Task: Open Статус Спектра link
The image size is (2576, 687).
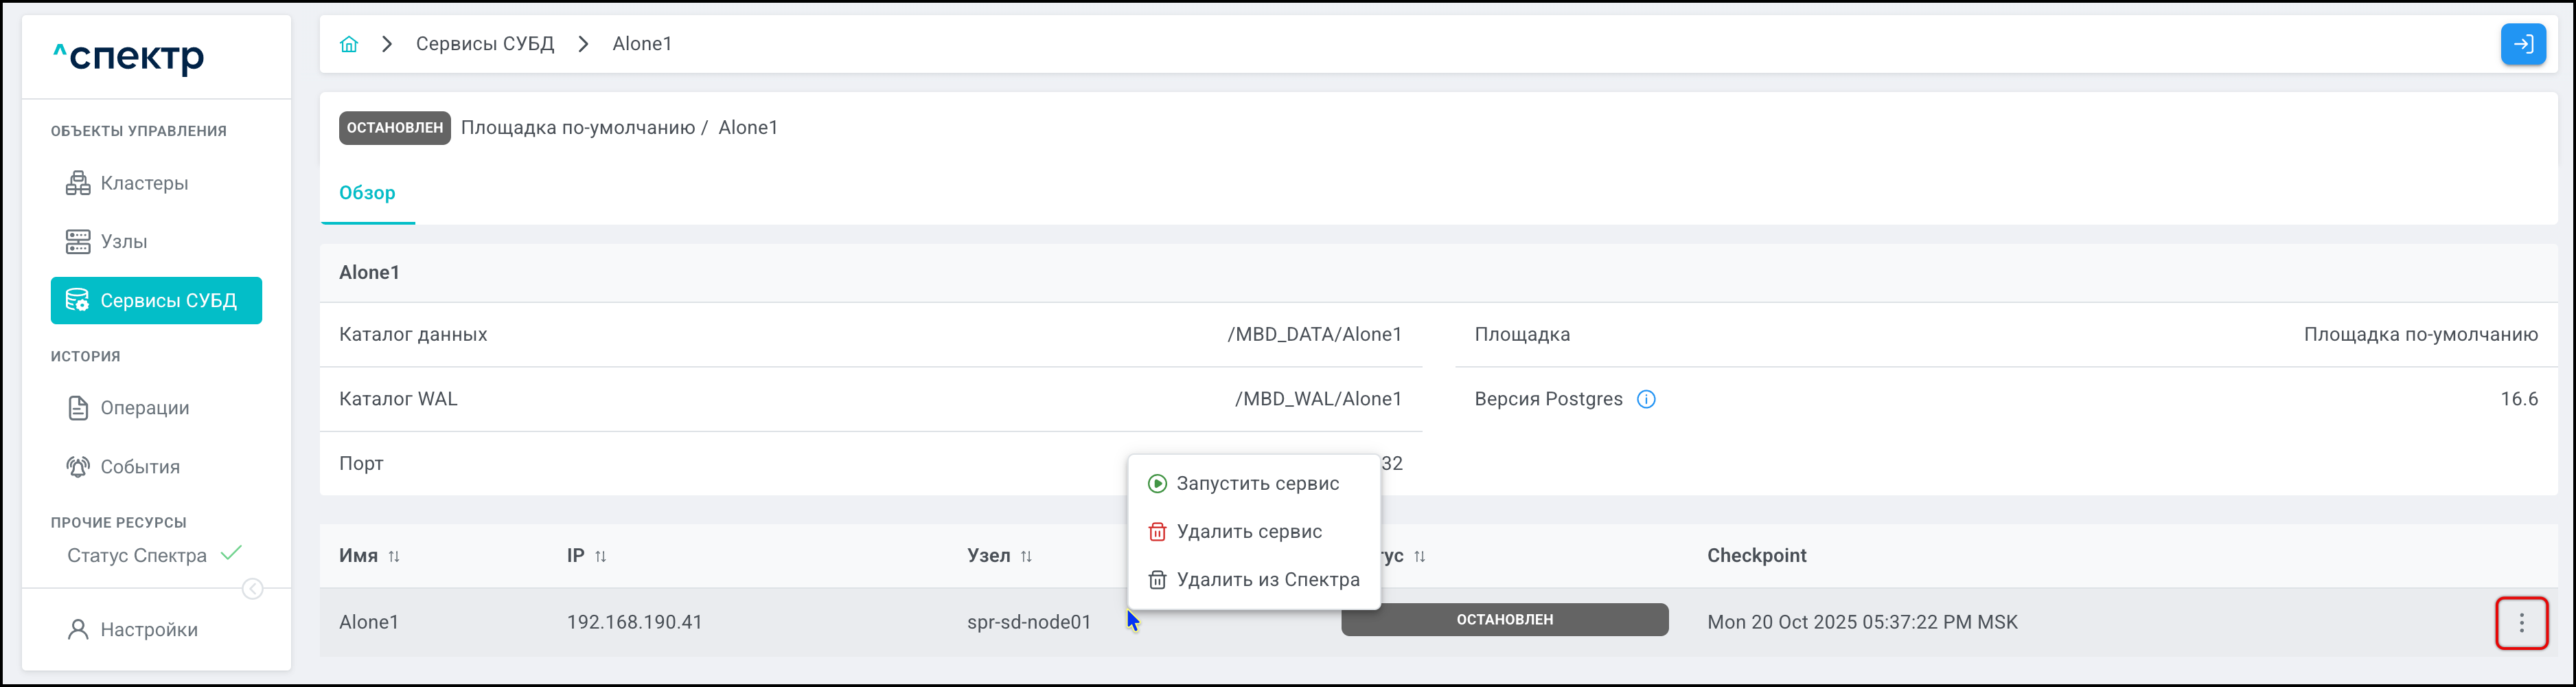Action: (x=137, y=556)
